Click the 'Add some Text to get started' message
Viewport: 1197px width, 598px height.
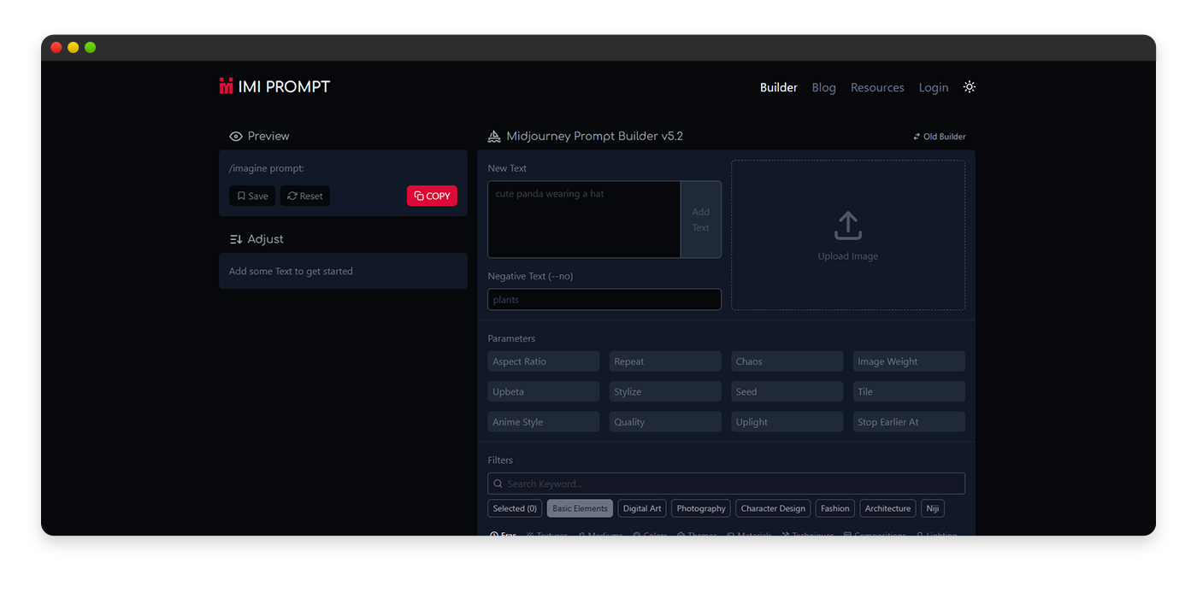click(x=291, y=272)
